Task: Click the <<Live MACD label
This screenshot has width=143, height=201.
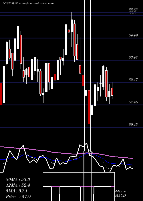Action: pos(120,193)
